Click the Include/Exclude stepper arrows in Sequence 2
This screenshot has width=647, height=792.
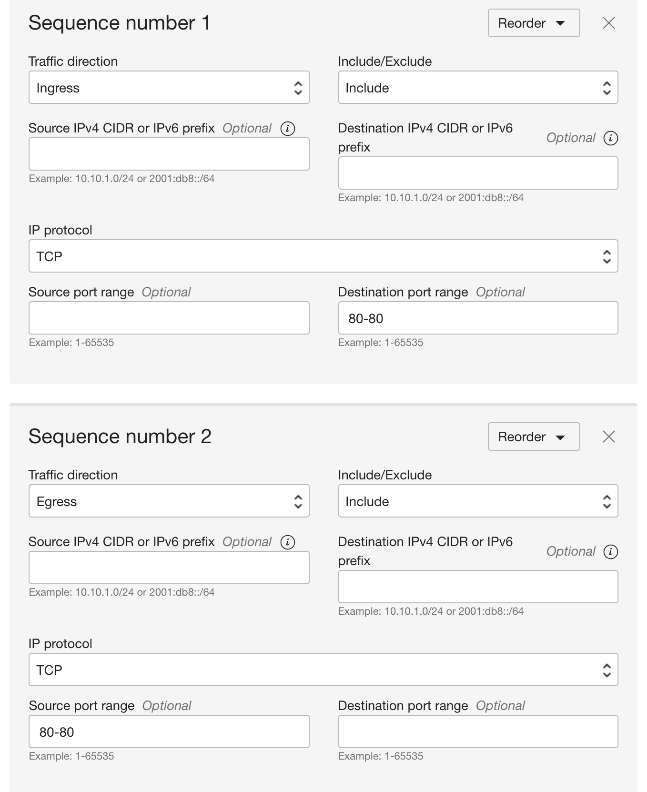click(x=606, y=501)
